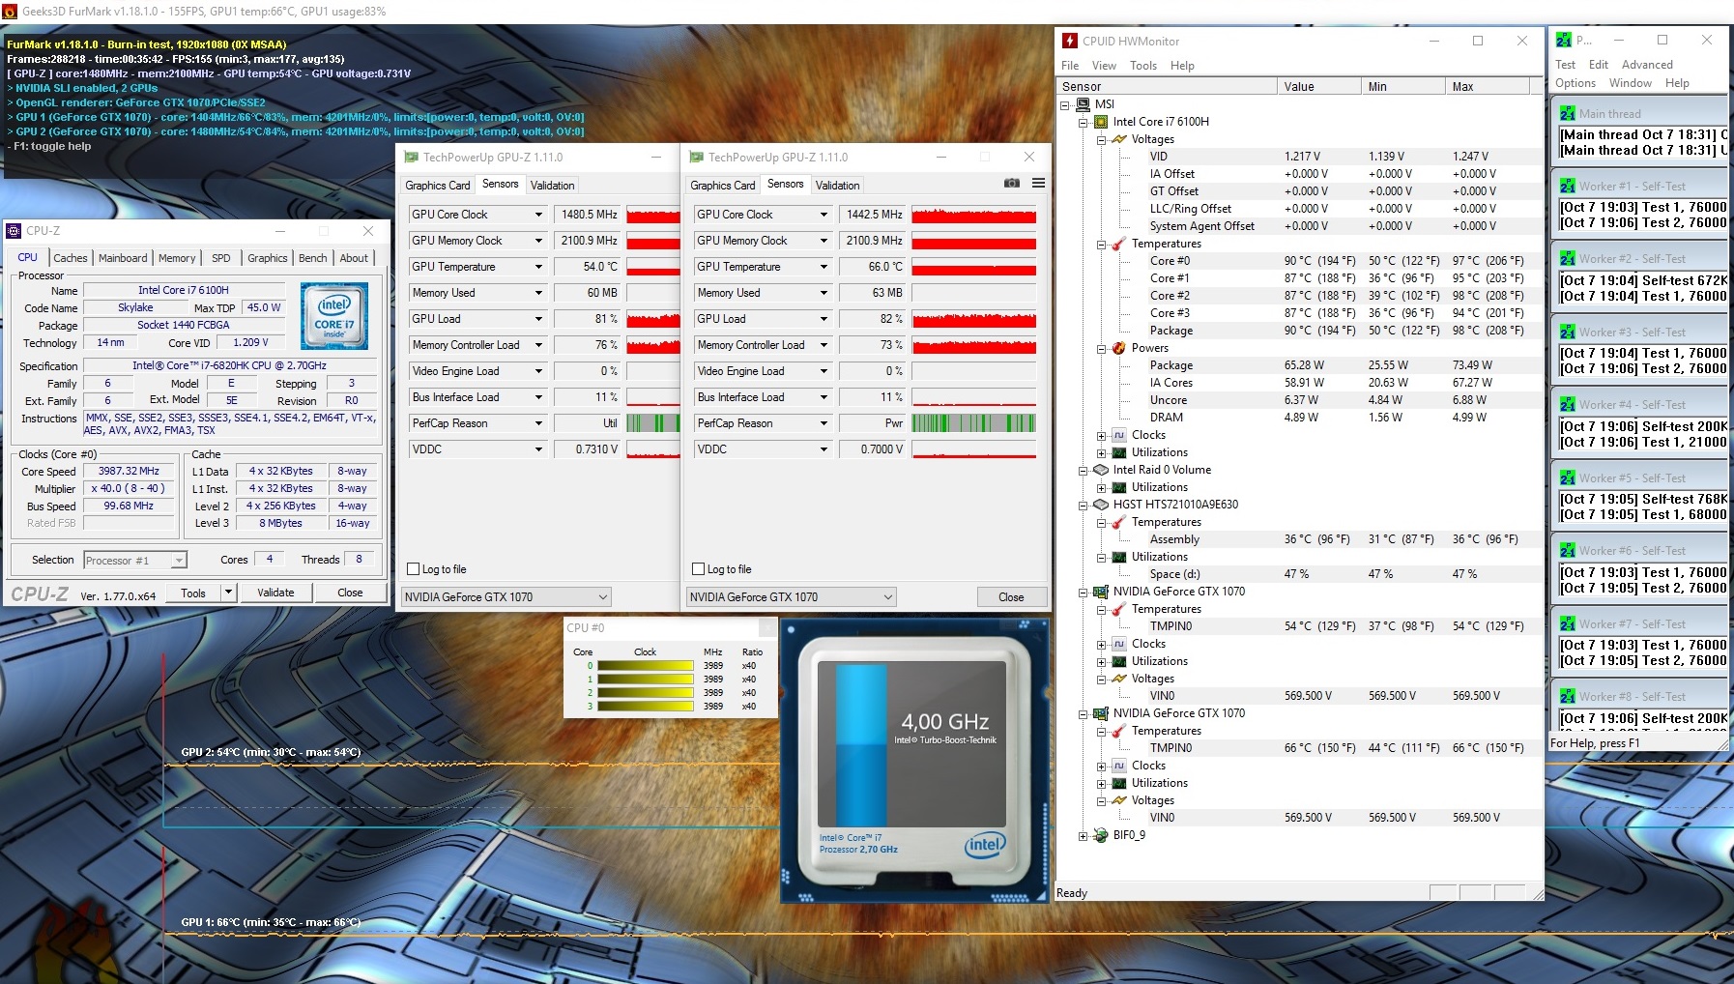
Task: Click the CPU Voltages lightning icon
Action: pyautogui.click(x=1118, y=139)
